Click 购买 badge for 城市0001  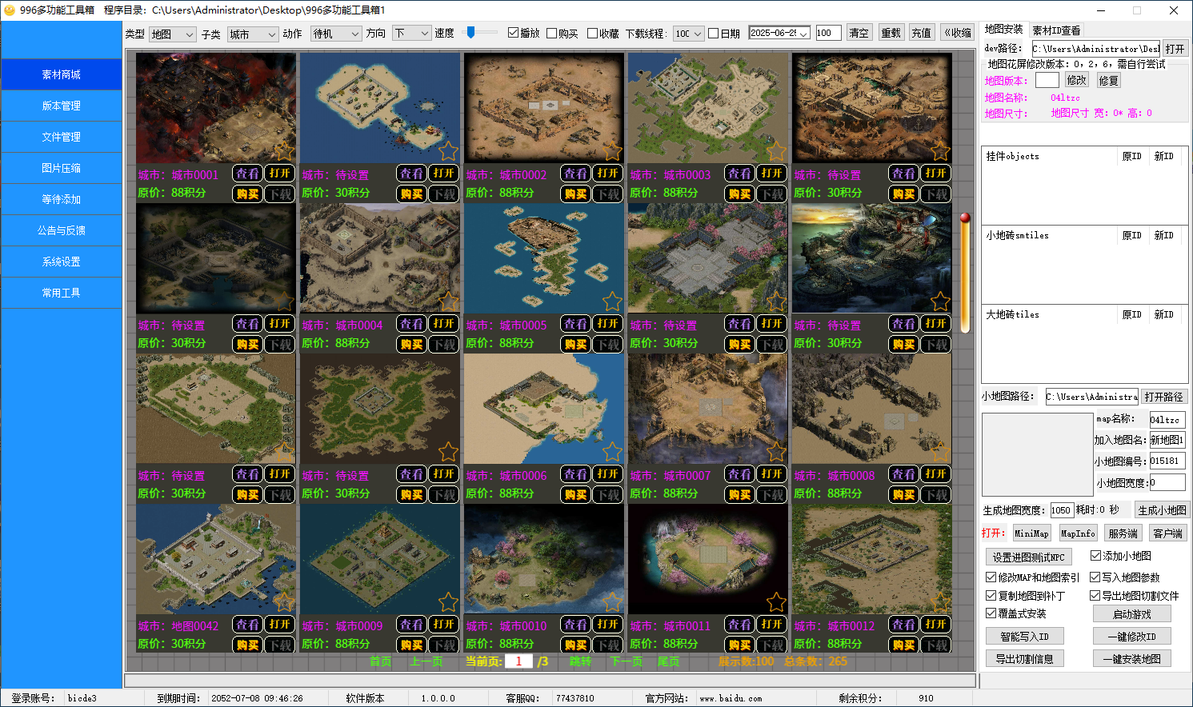point(248,194)
